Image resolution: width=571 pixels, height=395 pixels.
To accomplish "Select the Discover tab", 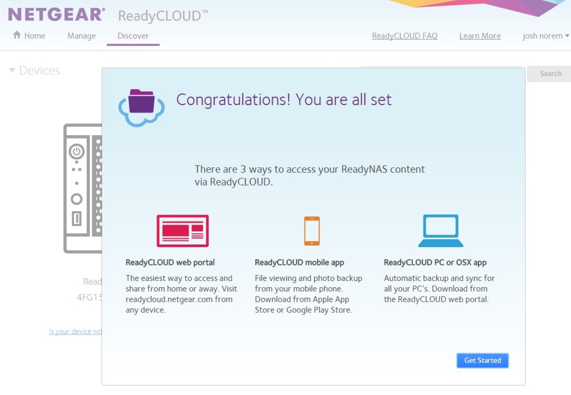I will [133, 36].
